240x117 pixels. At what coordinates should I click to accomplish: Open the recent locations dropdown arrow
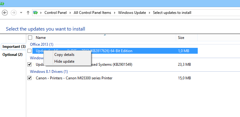coord(21,13)
